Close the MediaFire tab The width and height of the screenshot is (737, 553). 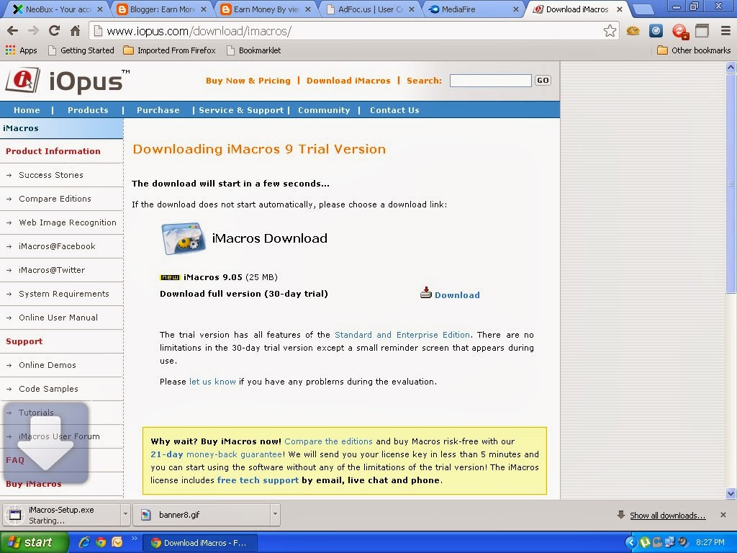coord(515,9)
